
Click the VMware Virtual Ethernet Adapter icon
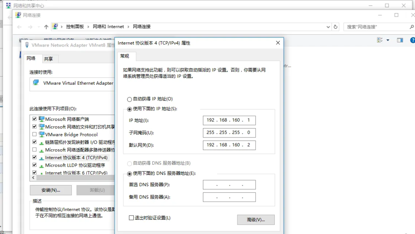[36, 83]
